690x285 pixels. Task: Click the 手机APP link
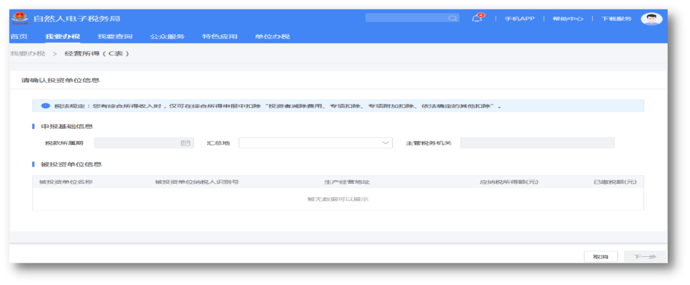(519, 18)
